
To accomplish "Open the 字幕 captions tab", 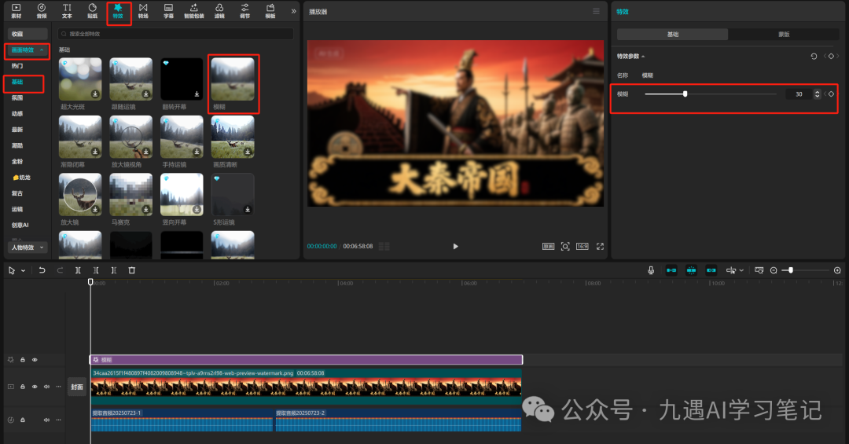I will [168, 11].
